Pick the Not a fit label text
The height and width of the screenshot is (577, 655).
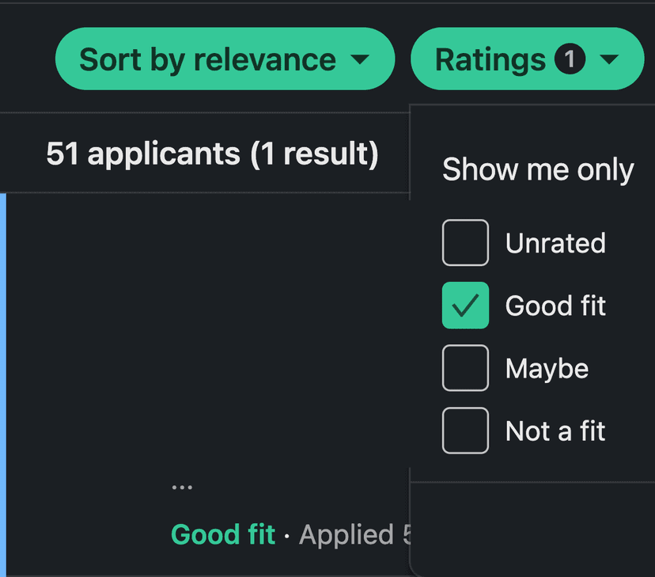[x=555, y=431]
